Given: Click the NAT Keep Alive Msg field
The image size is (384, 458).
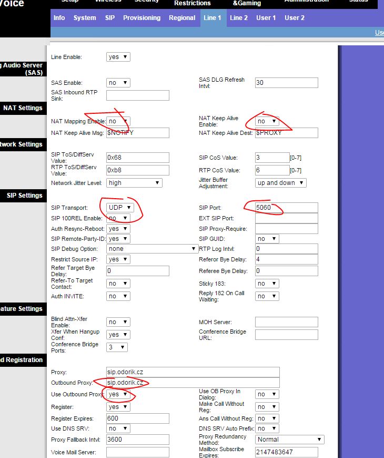Looking at the screenshot, I should coord(138,133).
